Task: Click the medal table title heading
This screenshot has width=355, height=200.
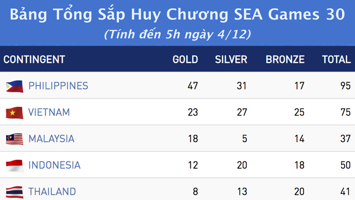Action: (177, 15)
